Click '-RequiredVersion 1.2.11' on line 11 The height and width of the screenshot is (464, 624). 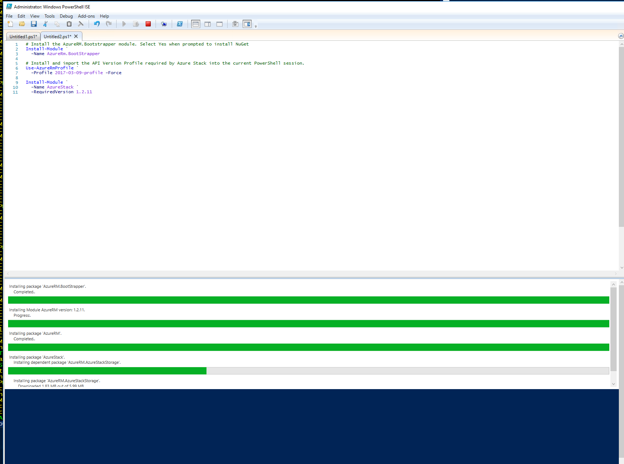point(62,92)
